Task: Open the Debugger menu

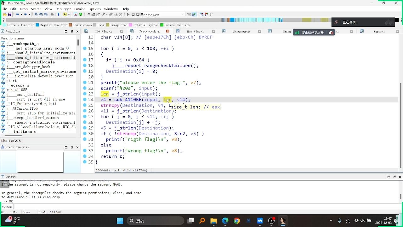Action: (63, 9)
